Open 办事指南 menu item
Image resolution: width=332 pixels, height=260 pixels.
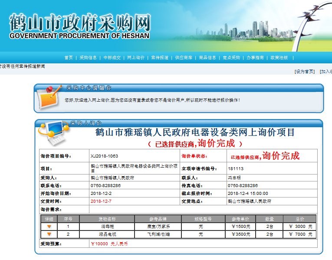tap(255, 58)
